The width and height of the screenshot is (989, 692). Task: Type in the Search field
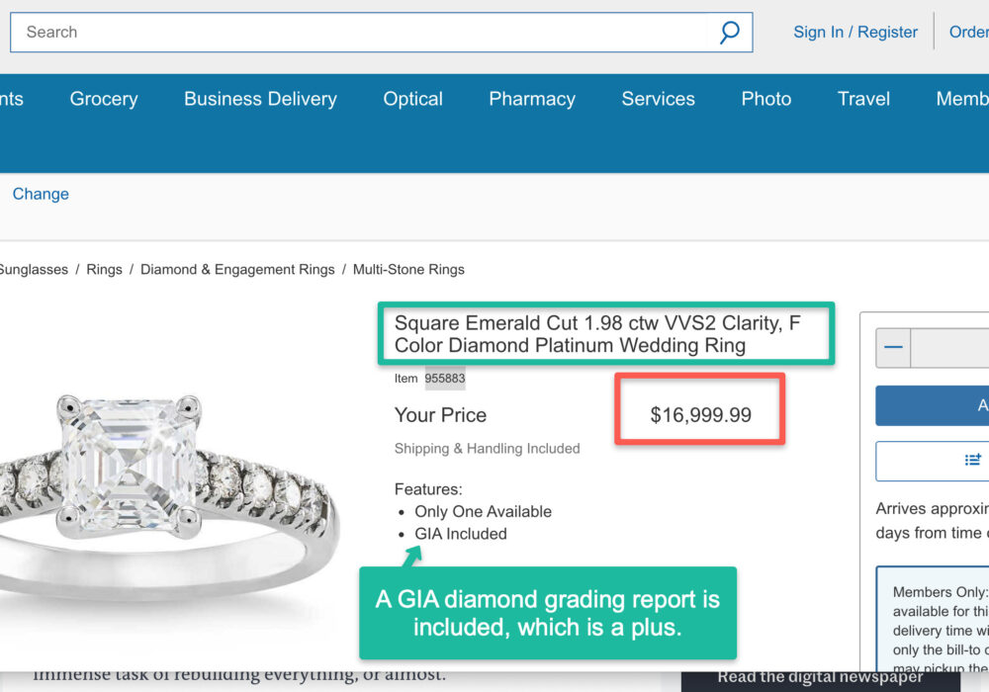click(356, 33)
